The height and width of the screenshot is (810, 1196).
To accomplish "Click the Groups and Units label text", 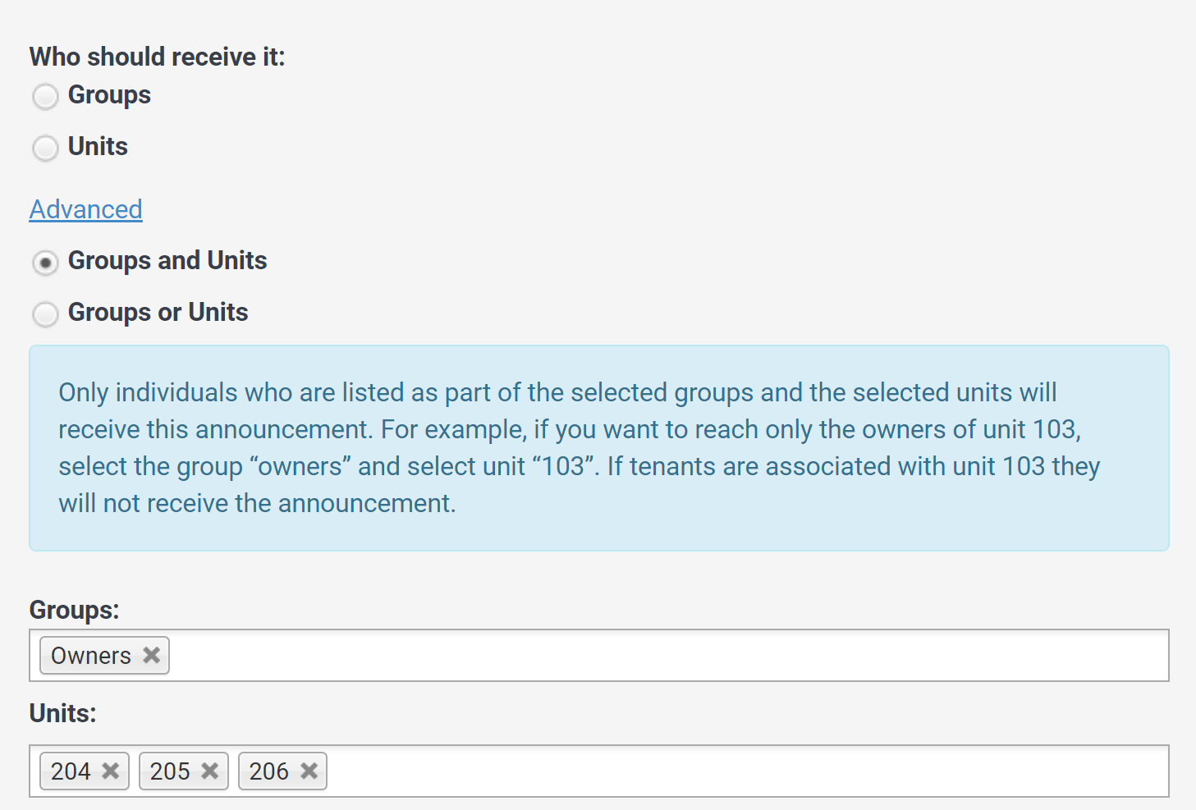I will (x=167, y=260).
